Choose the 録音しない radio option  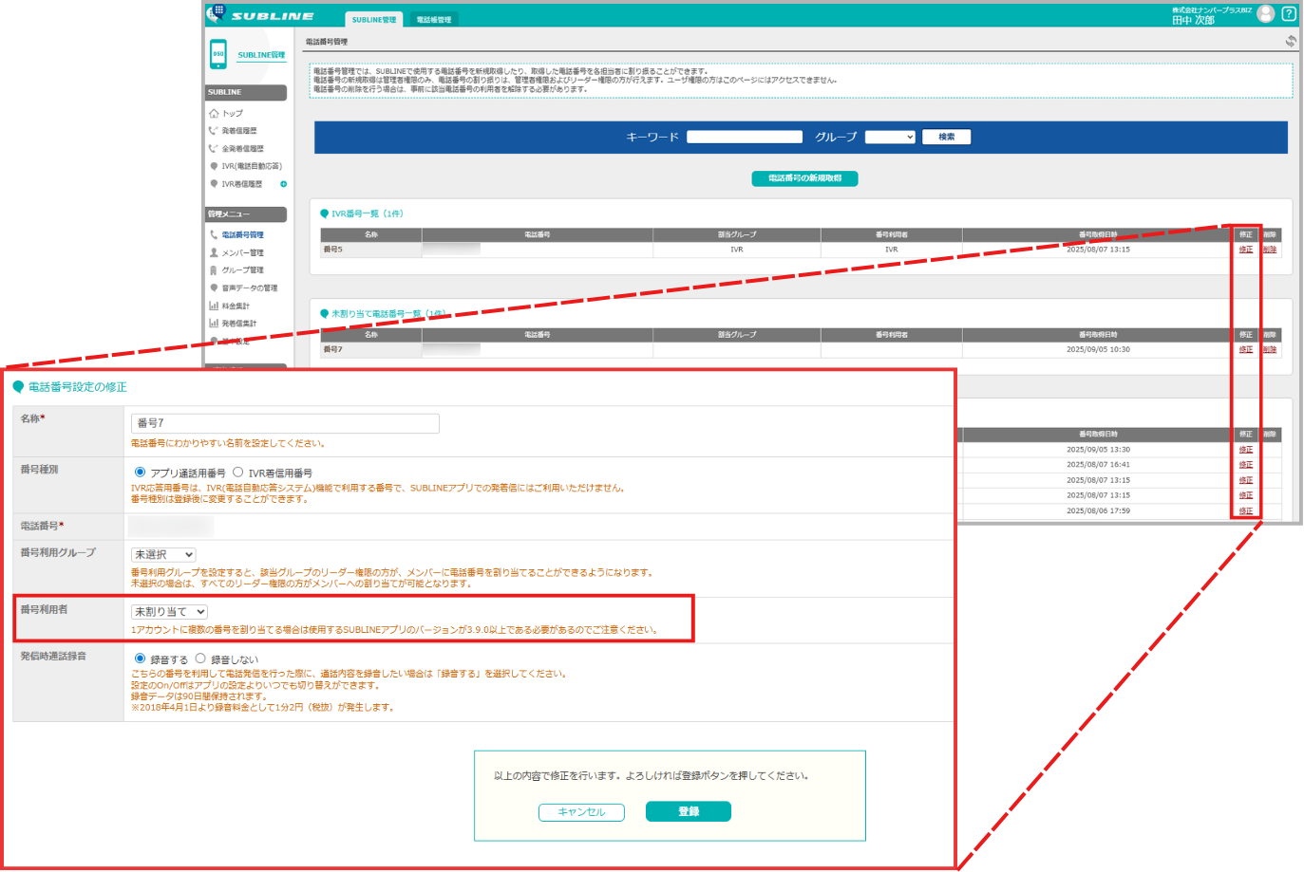200,659
